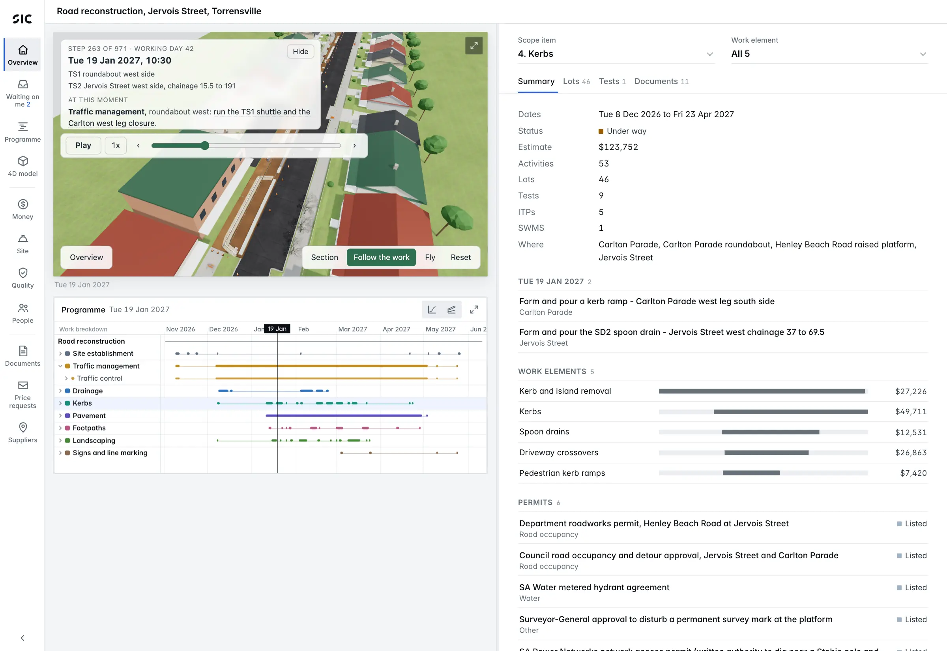
Task: Open the Money section
Action: pyautogui.click(x=23, y=210)
